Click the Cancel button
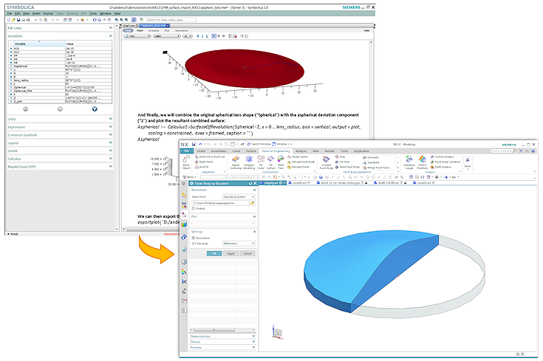Viewport: 543px width, 361px height. click(247, 253)
